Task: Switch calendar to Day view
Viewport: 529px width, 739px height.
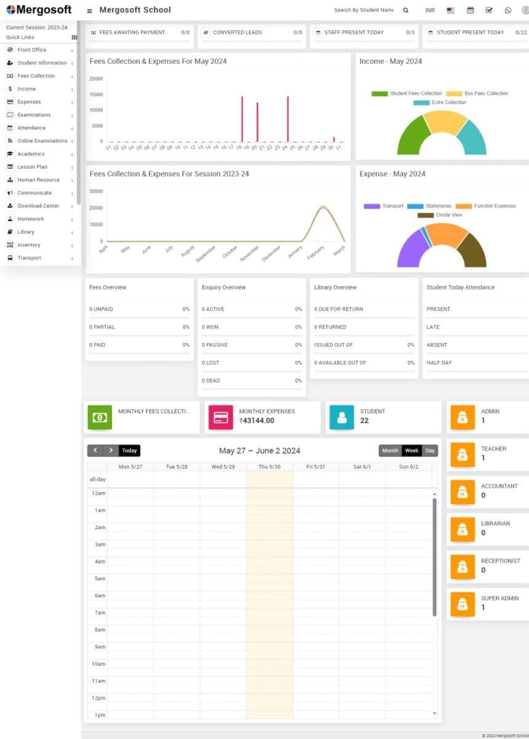Action: coord(430,451)
